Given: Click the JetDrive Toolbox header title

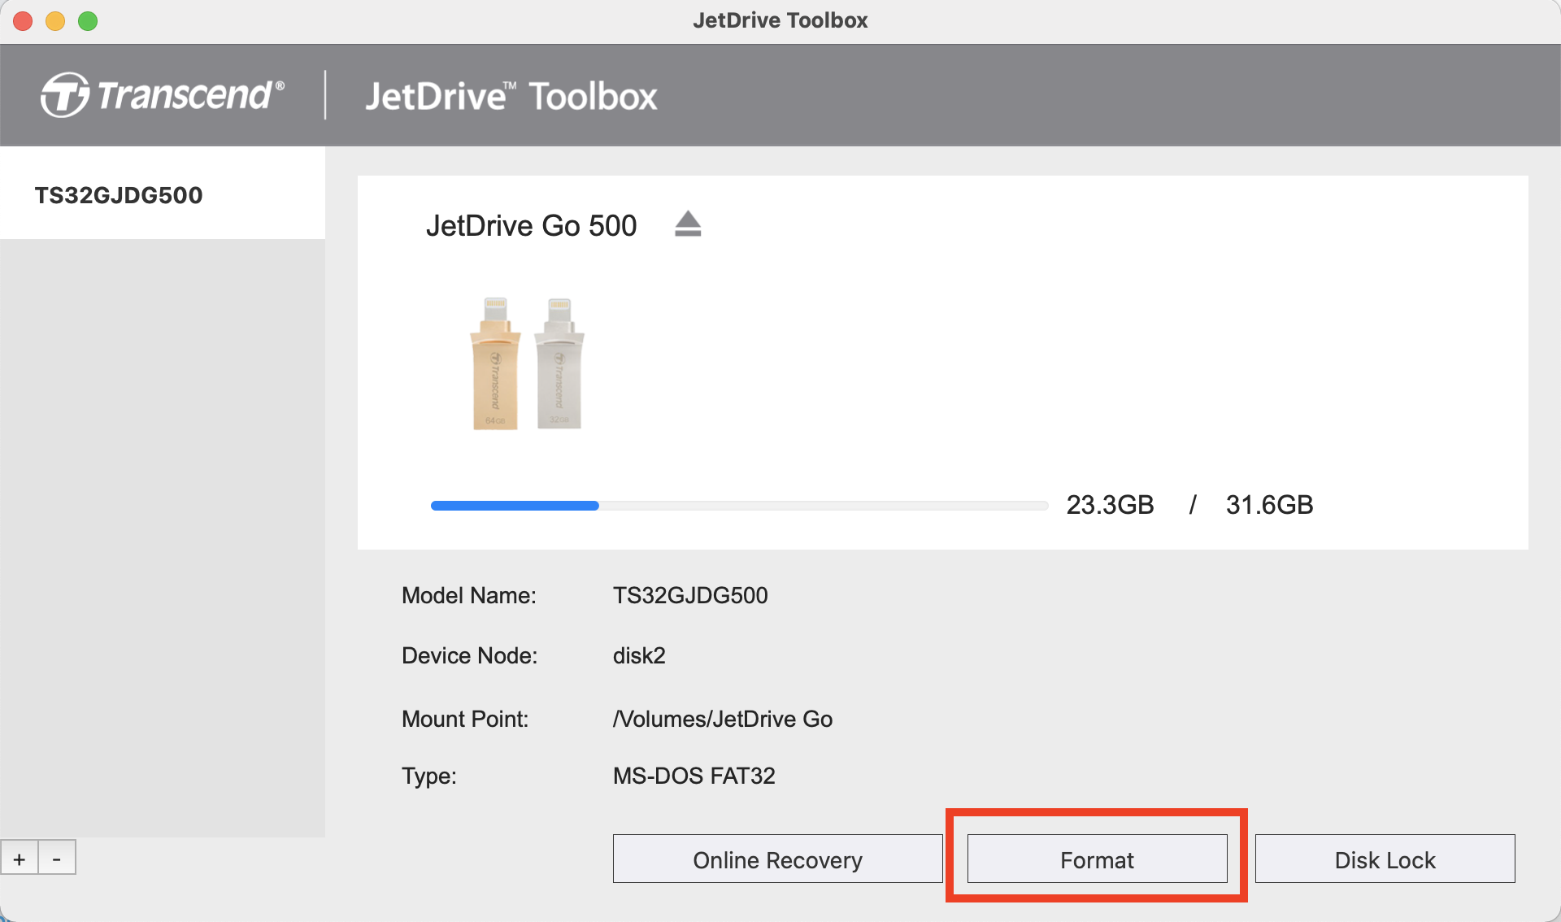Looking at the screenshot, I should coord(511,96).
